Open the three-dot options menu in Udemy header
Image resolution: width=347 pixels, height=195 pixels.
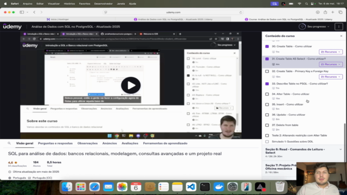click(338, 27)
